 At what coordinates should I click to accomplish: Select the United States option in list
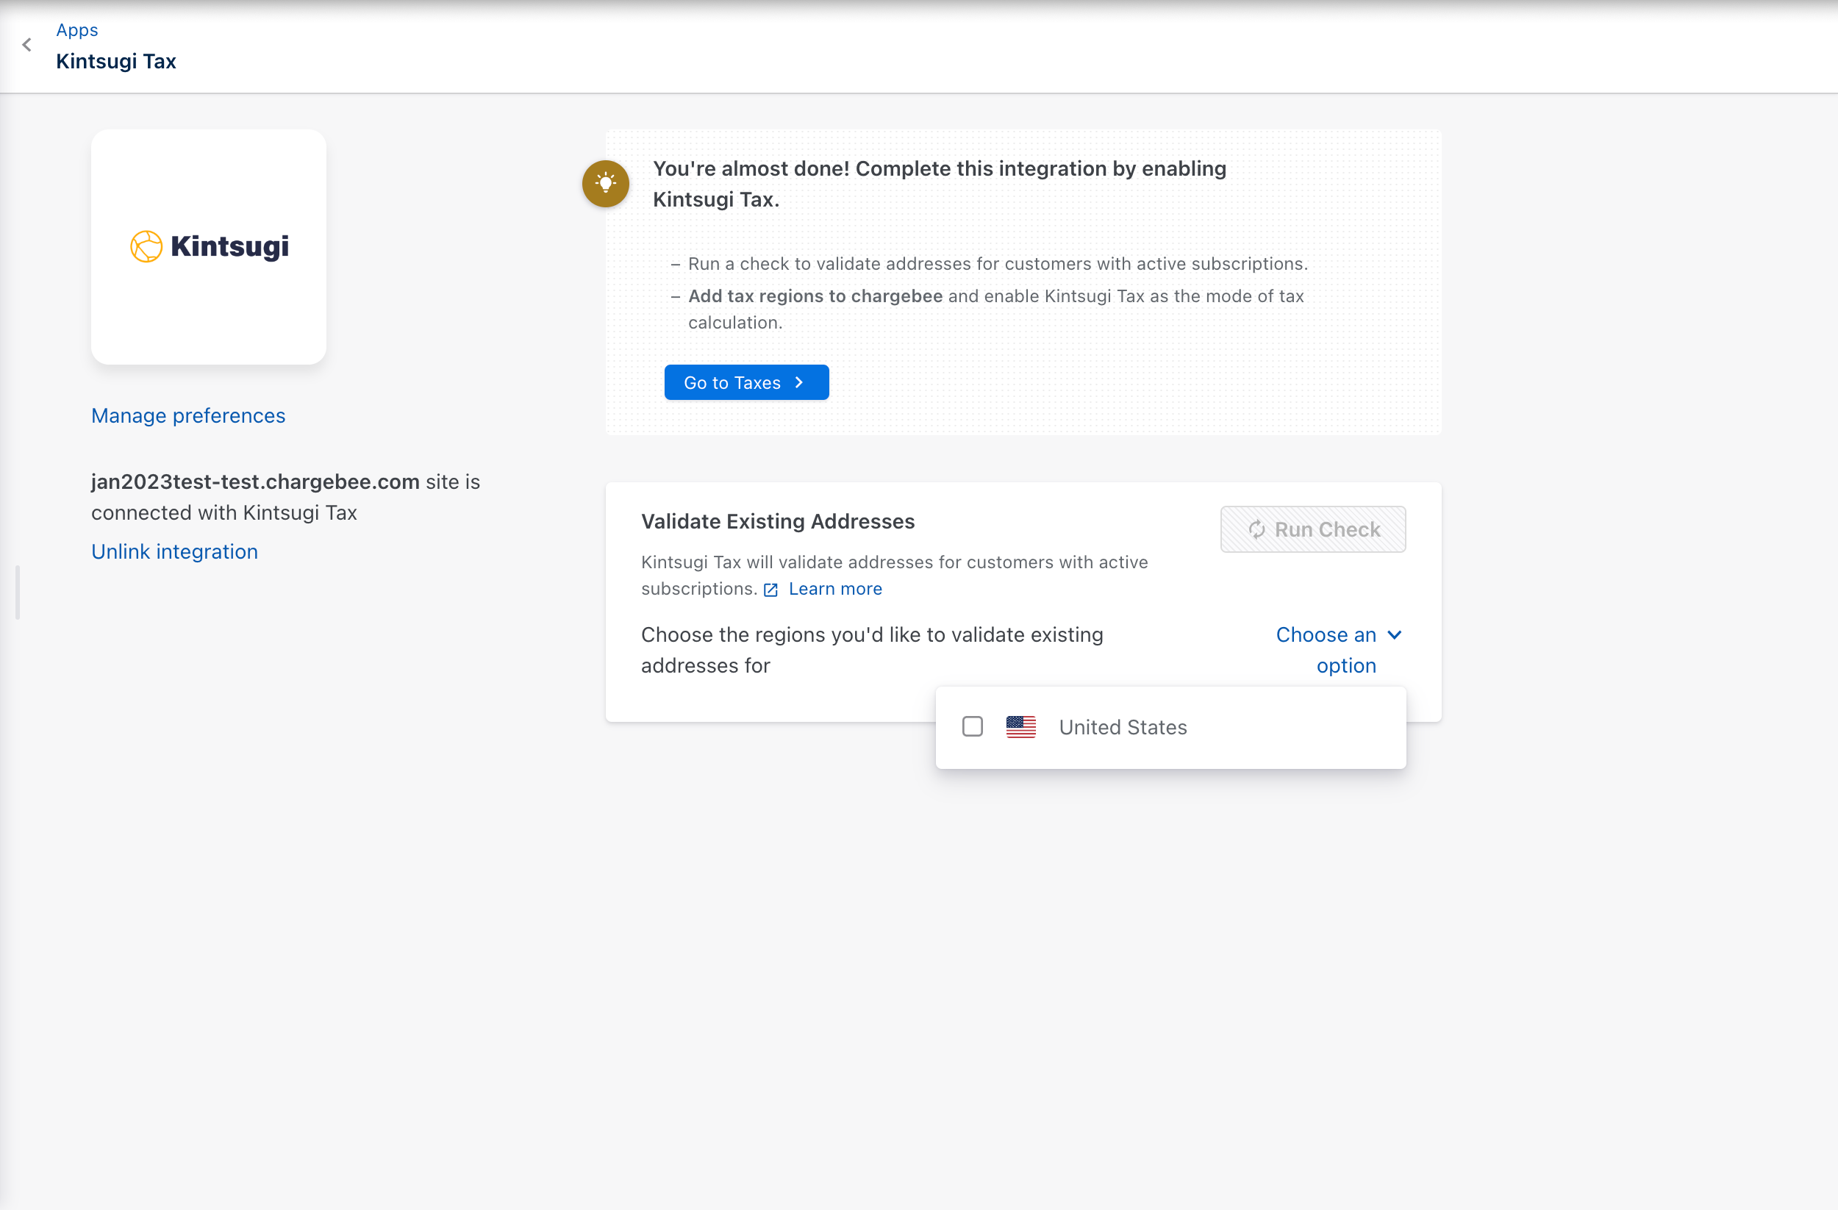pyautogui.click(x=1122, y=727)
